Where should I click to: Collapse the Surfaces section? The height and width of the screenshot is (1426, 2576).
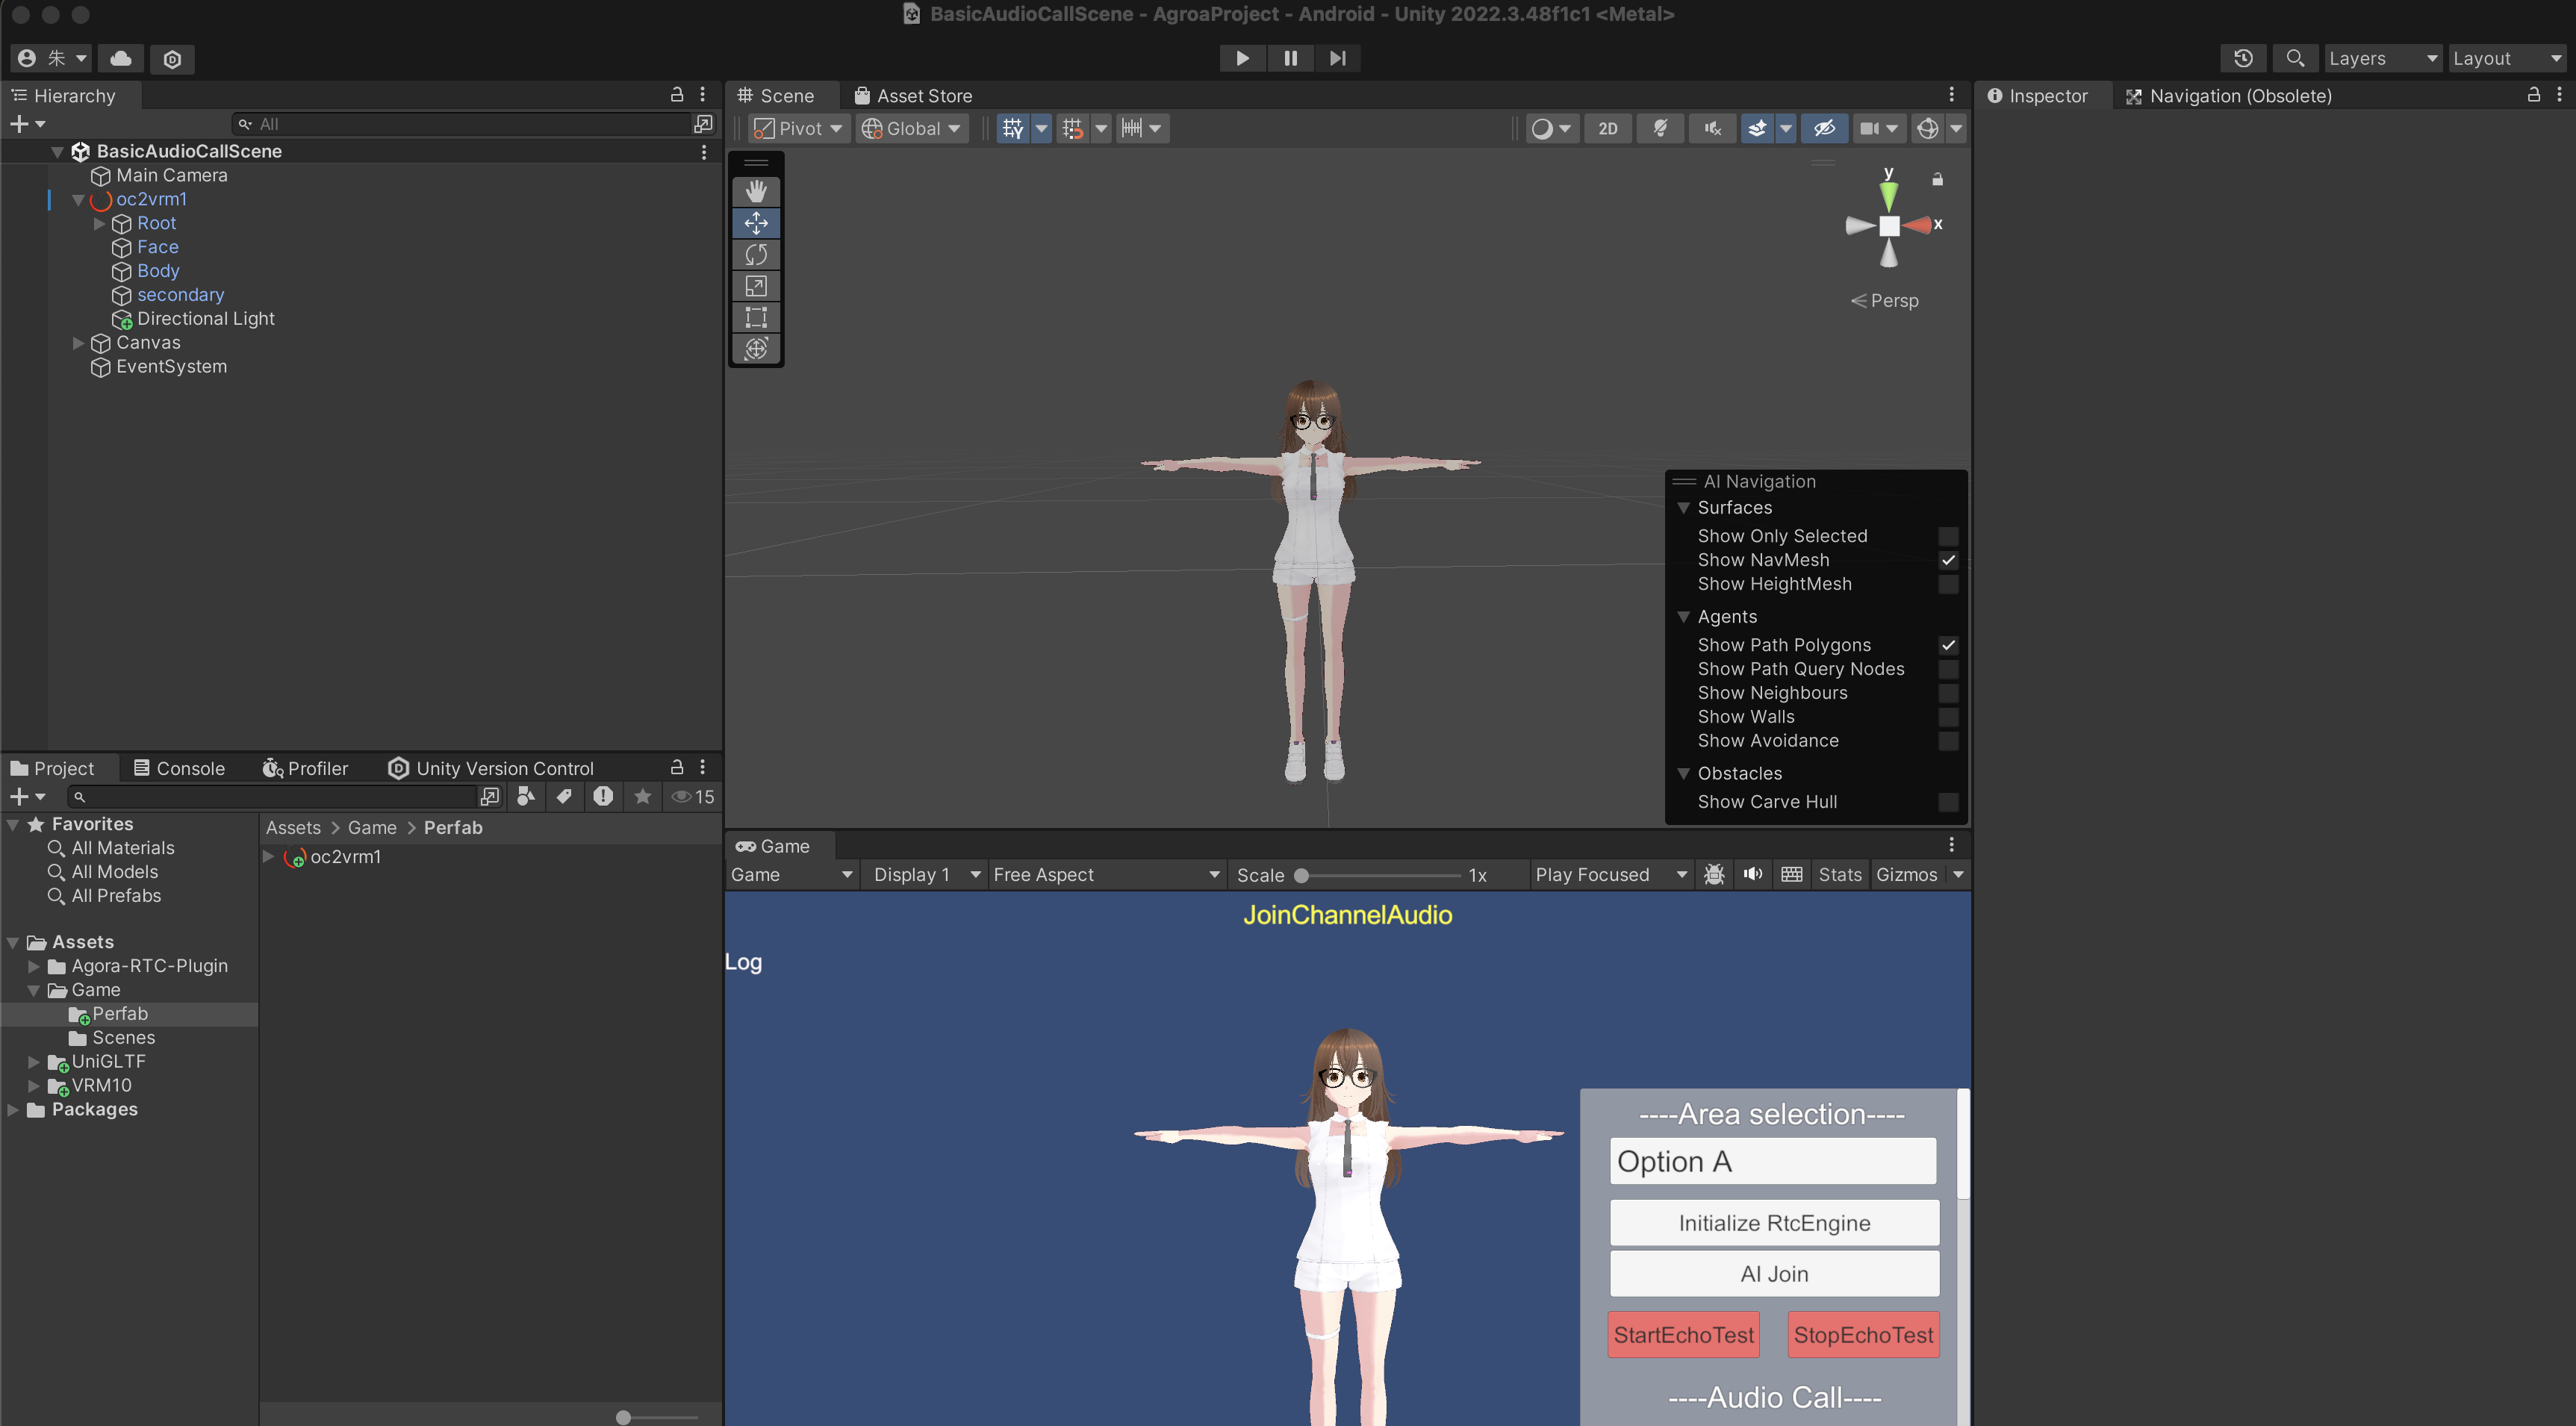pyautogui.click(x=1683, y=508)
